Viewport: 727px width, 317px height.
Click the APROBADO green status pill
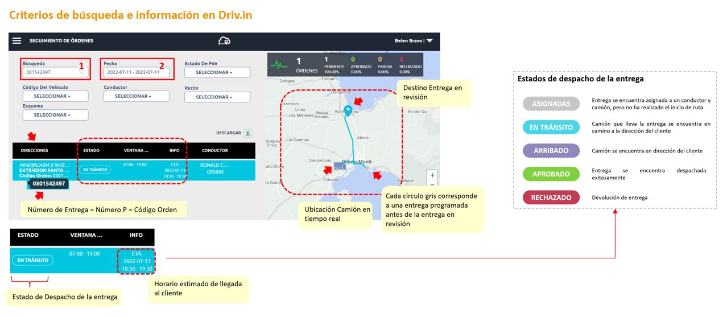(551, 174)
